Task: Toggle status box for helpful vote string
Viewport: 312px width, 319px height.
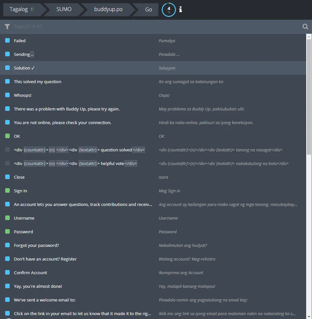Action: click(7, 163)
